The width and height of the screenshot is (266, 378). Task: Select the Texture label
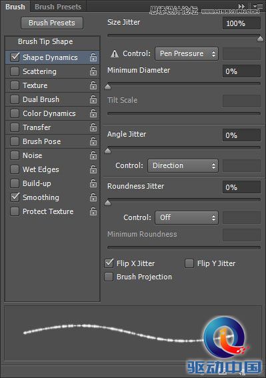coord(35,85)
